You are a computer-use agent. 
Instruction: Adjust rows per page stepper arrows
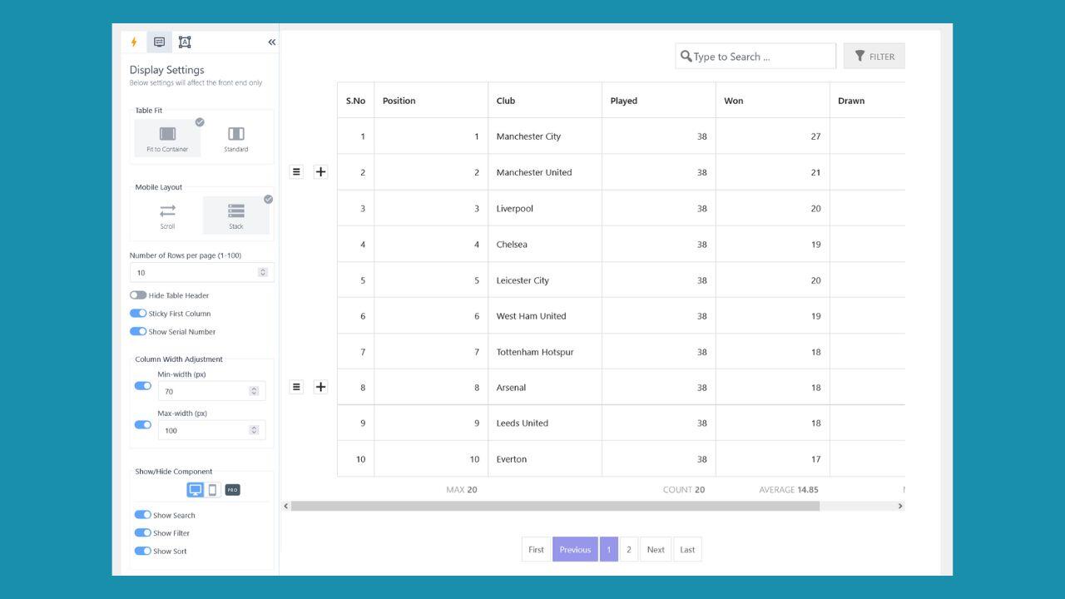(263, 273)
